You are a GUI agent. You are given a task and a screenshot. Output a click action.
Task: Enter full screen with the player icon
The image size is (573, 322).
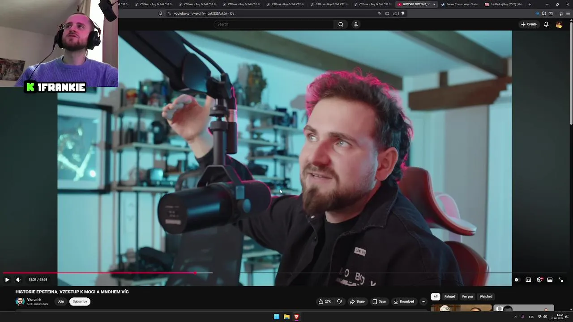(x=560, y=280)
